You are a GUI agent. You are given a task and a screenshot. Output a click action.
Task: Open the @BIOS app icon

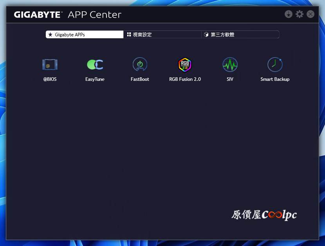coord(50,65)
